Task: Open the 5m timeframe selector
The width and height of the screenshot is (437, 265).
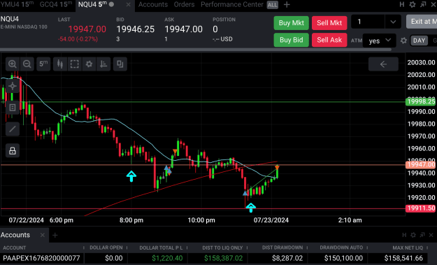Action: point(43,64)
